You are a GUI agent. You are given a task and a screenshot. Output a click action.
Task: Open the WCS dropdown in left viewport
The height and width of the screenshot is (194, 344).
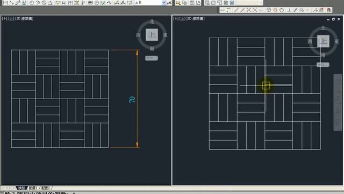tap(152, 58)
